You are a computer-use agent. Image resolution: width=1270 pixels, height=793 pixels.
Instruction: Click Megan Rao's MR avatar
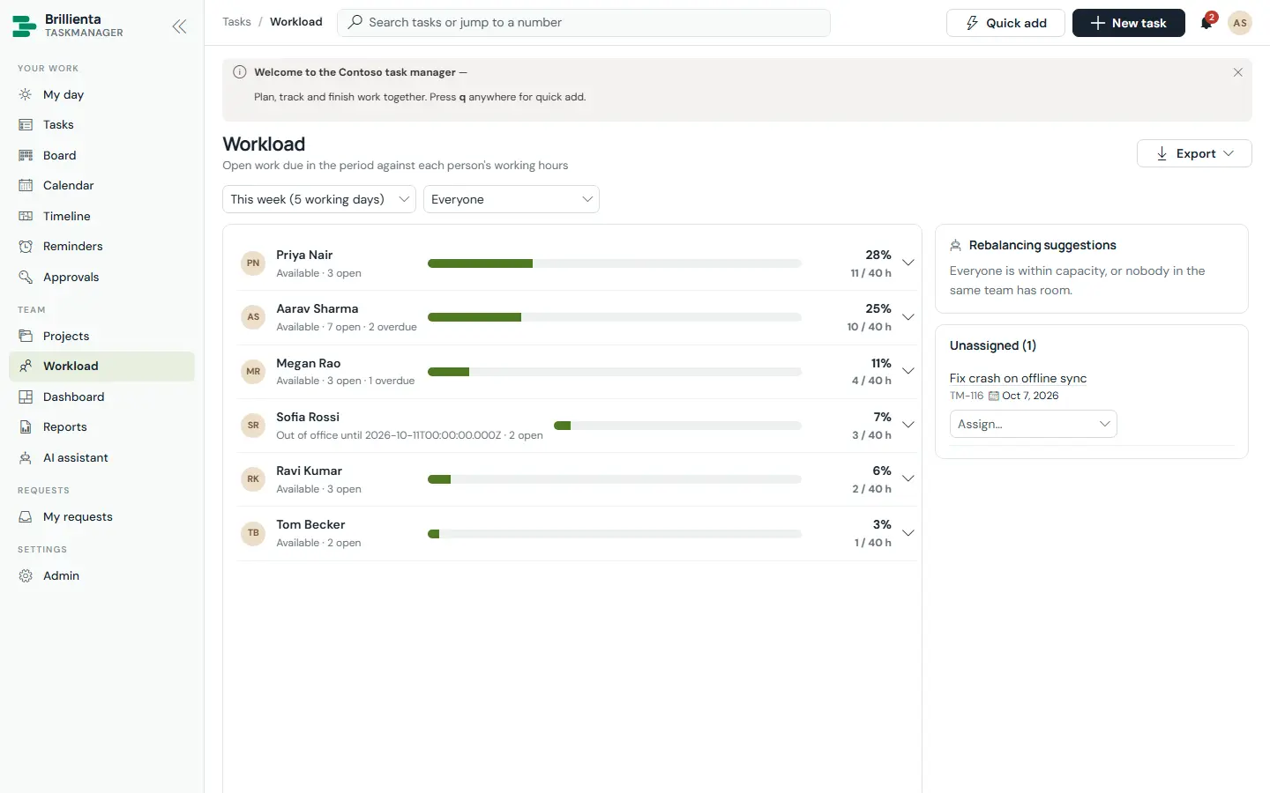(253, 371)
